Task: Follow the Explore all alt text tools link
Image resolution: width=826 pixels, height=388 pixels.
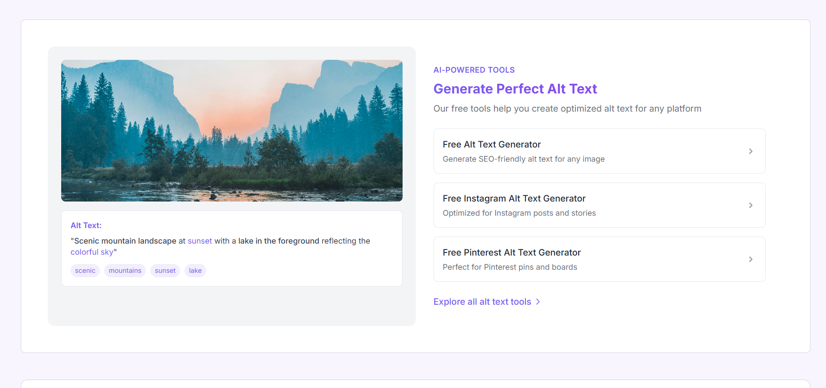Action: (x=482, y=302)
